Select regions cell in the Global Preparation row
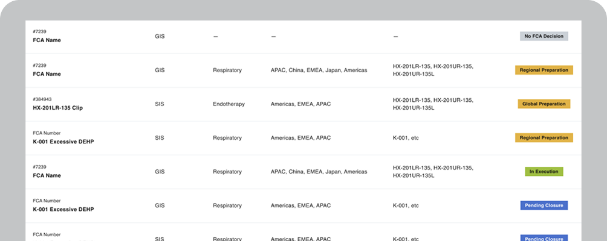Image resolution: width=607 pixels, height=241 pixels. point(300,104)
